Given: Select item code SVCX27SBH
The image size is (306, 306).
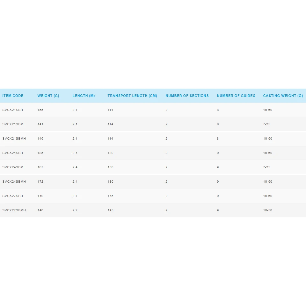Looking at the screenshot, I should point(13,196).
